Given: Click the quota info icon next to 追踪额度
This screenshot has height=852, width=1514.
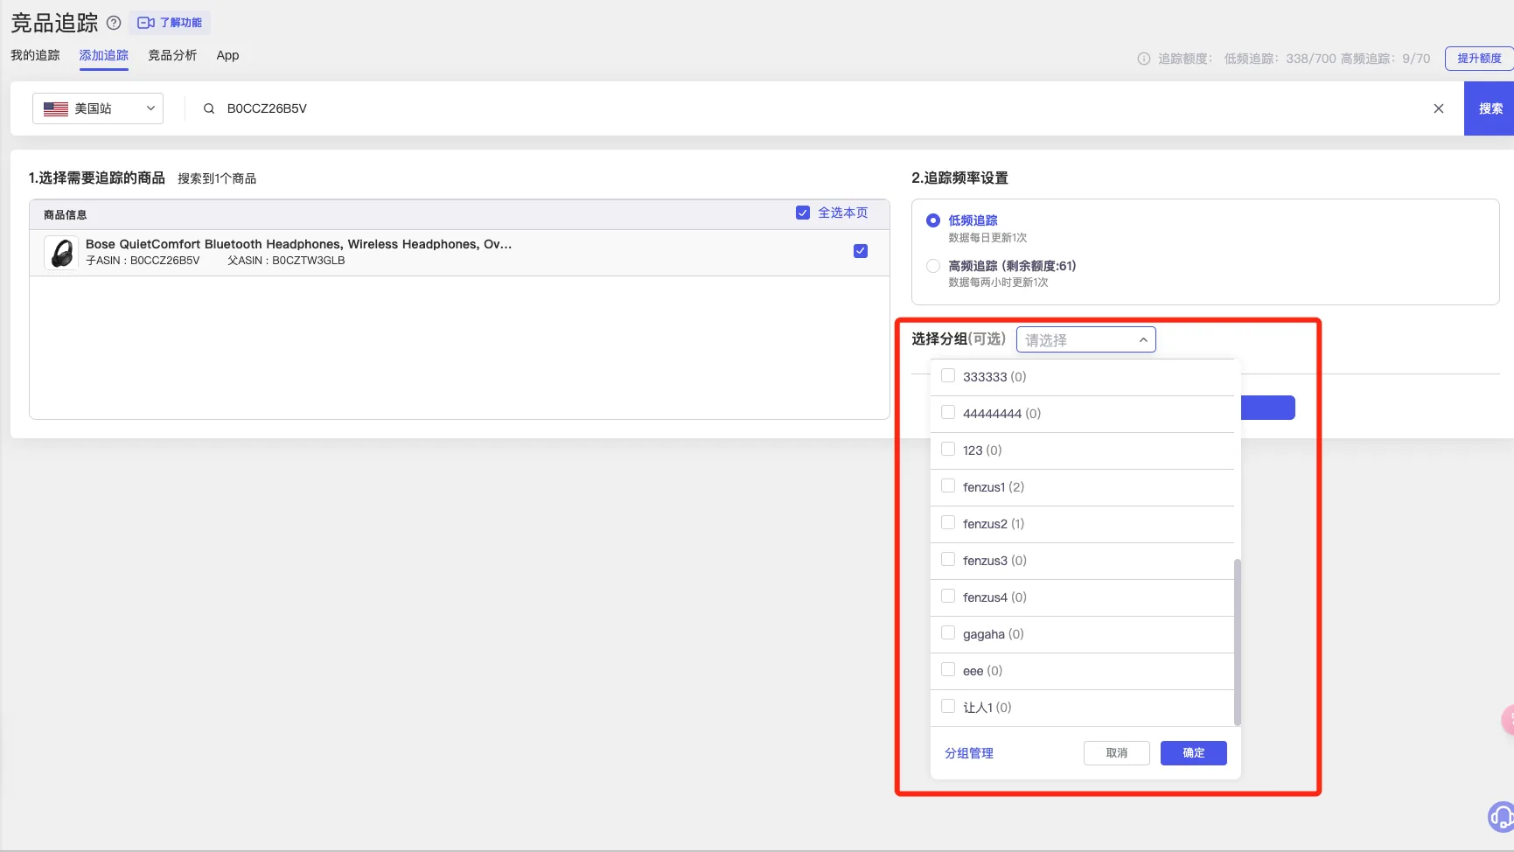Looking at the screenshot, I should coord(1143,59).
